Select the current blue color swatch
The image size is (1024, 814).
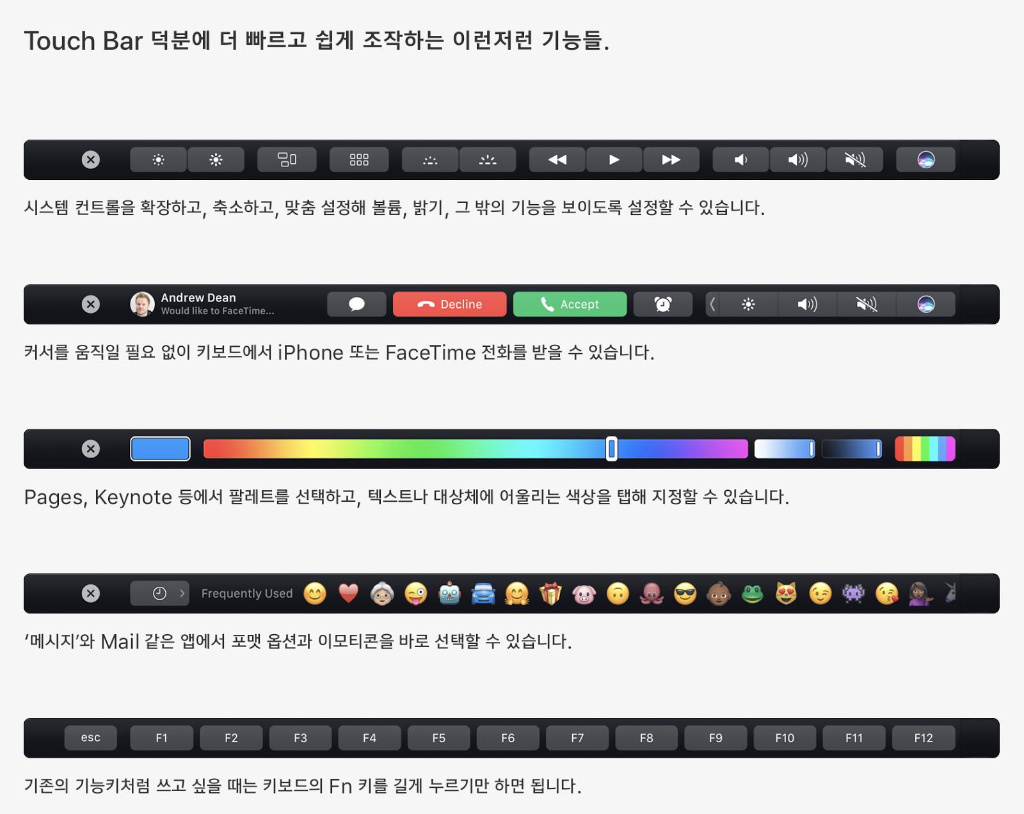click(x=160, y=449)
